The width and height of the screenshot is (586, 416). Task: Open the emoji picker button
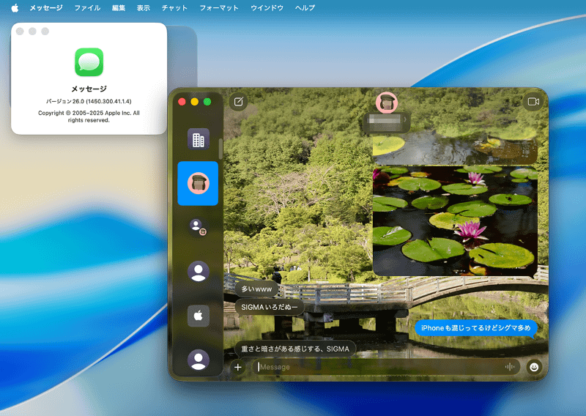point(535,367)
